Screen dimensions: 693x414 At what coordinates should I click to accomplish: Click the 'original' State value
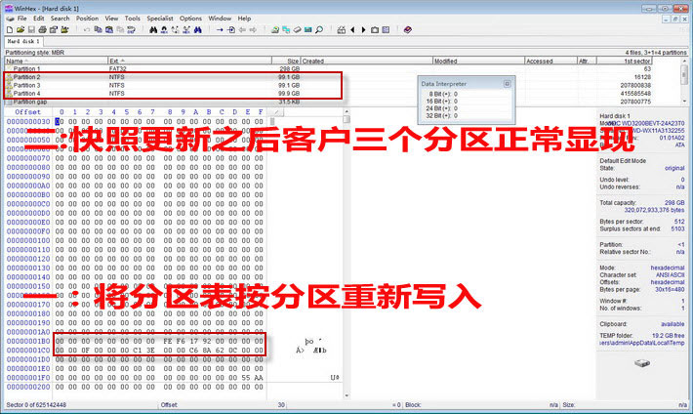coord(674,168)
